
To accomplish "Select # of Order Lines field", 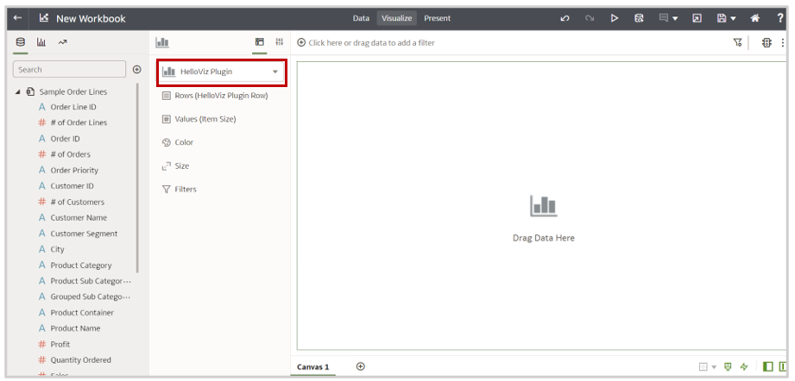I will pyautogui.click(x=79, y=122).
